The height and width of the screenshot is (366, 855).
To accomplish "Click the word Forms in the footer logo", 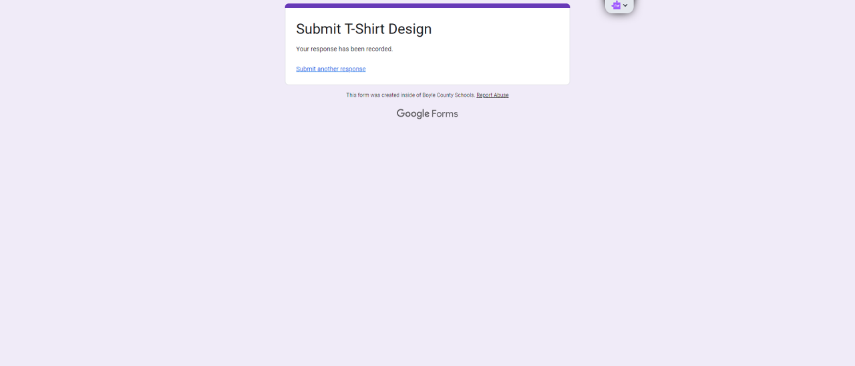I will [x=445, y=114].
